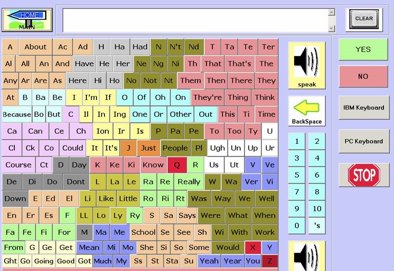Tap the number 10 key
The height and width of the screenshot is (271, 394).
click(317, 208)
